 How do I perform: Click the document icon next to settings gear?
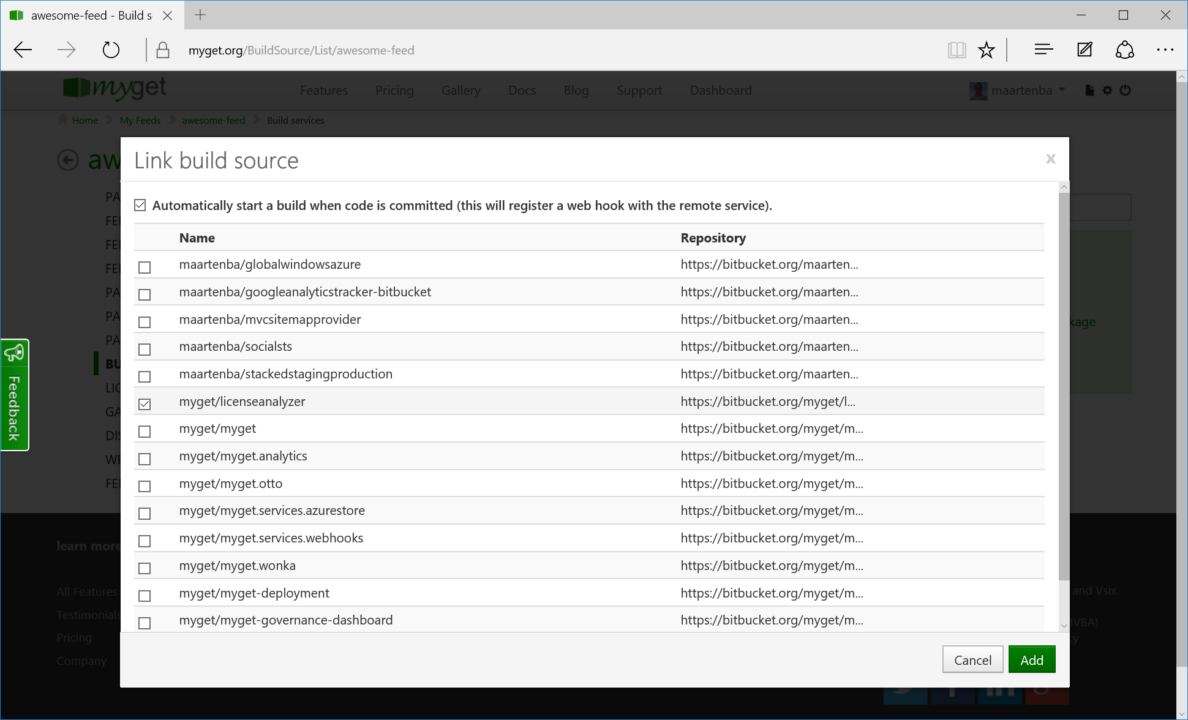pyautogui.click(x=1089, y=90)
